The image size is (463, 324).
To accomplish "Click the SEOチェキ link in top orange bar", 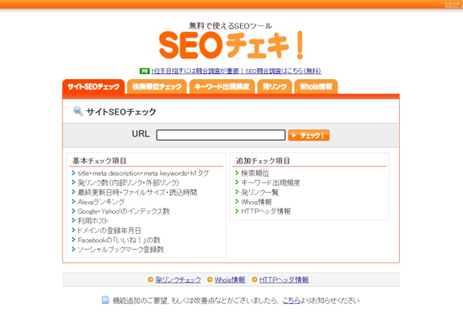I will click(454, 5).
